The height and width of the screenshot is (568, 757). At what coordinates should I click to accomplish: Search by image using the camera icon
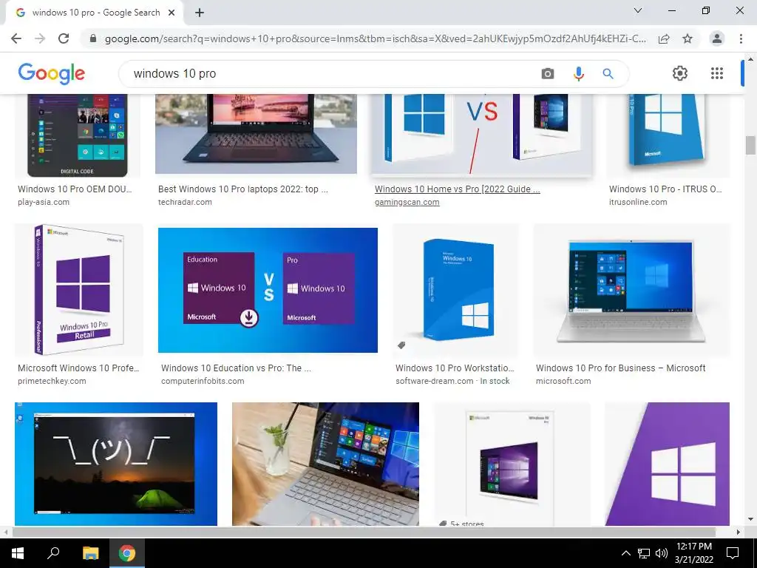pos(548,73)
